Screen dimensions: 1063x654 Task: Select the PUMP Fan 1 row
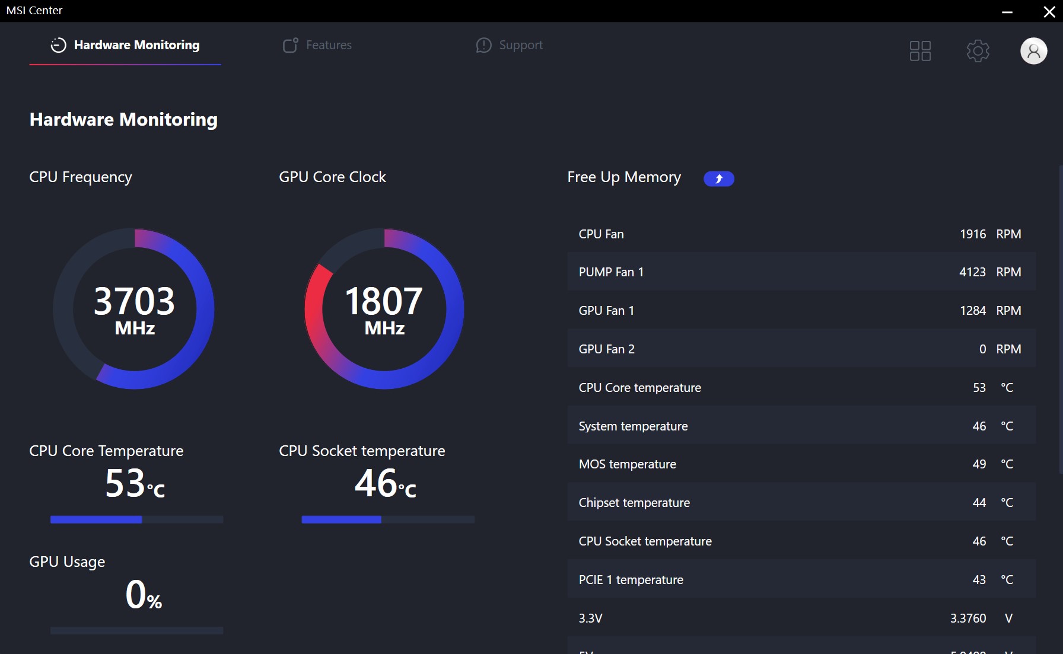coord(801,272)
